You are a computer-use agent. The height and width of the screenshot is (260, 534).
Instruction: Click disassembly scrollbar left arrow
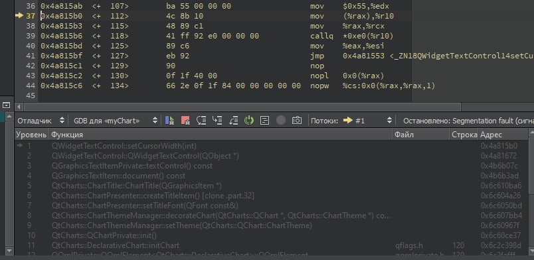pyautogui.click(x=19, y=107)
